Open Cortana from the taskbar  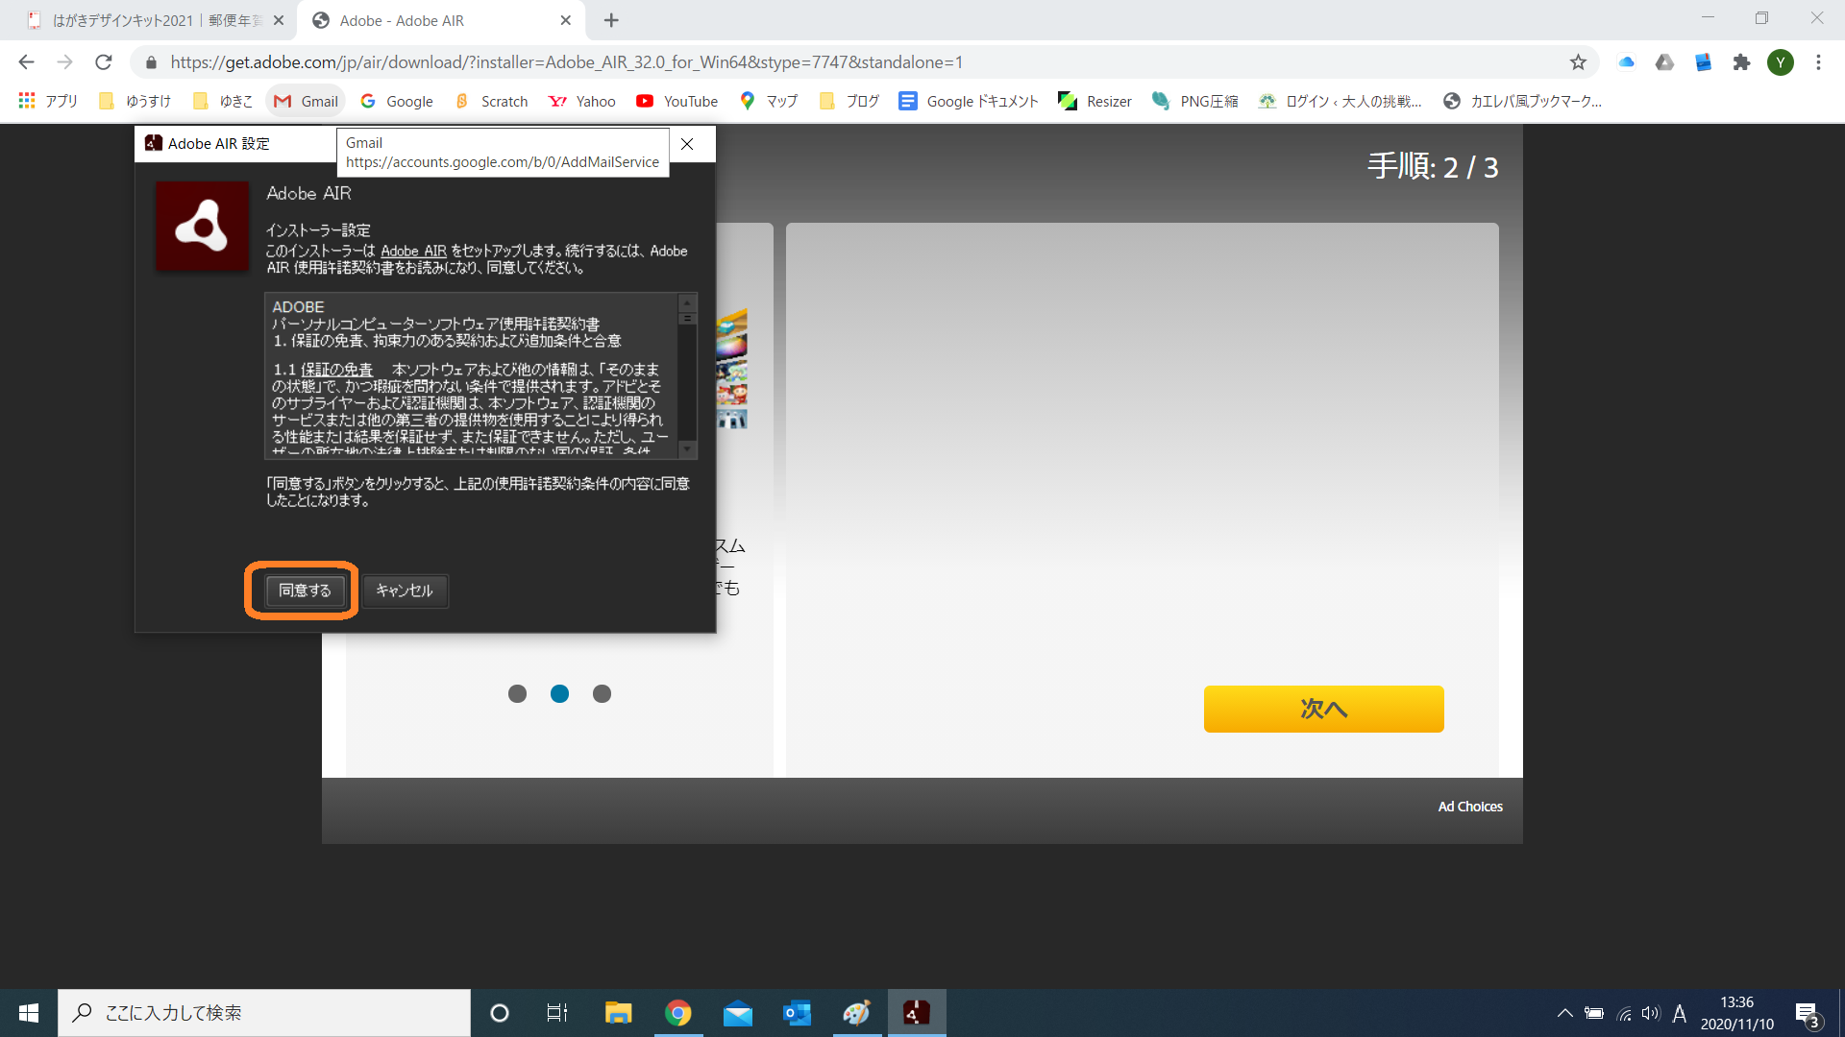tap(499, 1013)
